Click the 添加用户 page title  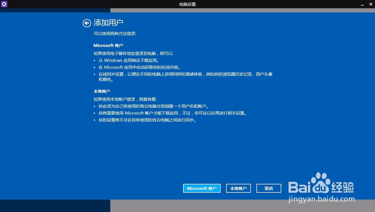coord(108,23)
